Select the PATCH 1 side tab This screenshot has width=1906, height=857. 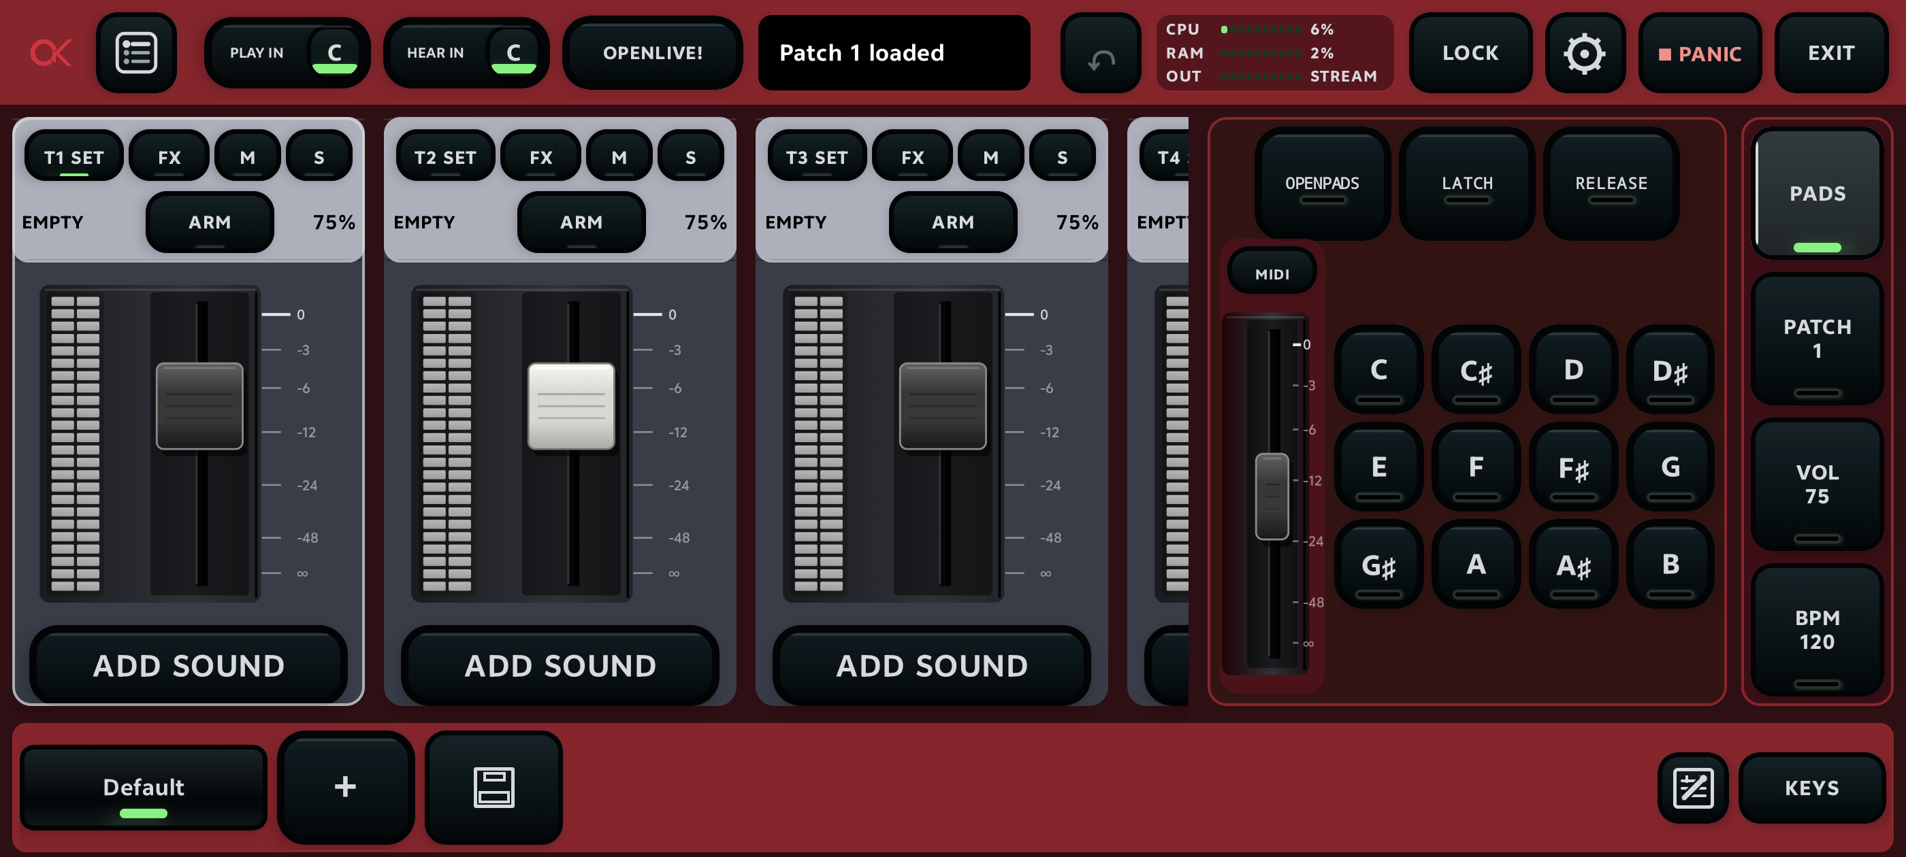(x=1818, y=339)
